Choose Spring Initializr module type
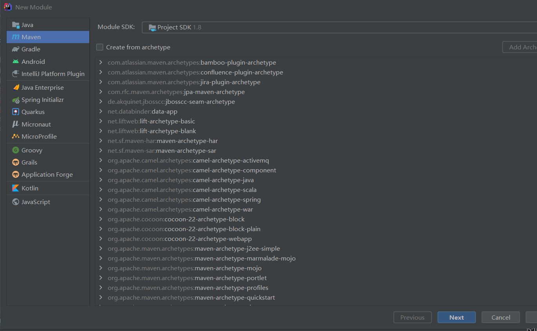537x331 pixels. tap(48, 100)
